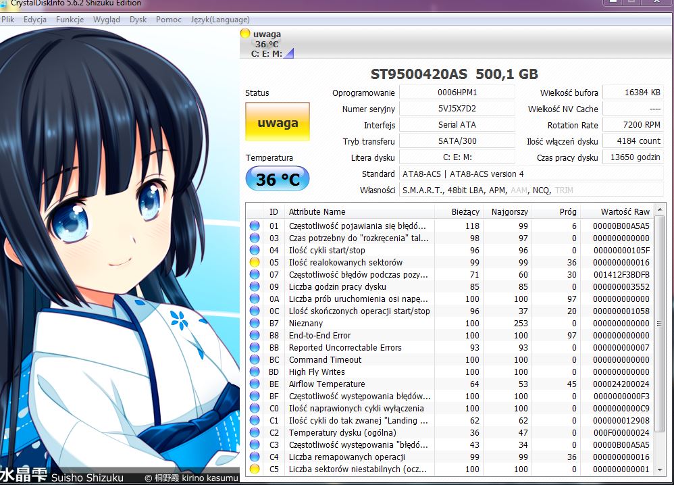Click the Bieżący column header
The width and height of the screenshot is (674, 485).
click(459, 211)
